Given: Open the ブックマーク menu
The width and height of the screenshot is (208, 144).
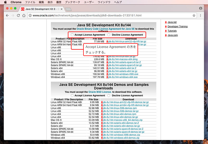Looking at the screenshot, I should [x=73, y=2].
